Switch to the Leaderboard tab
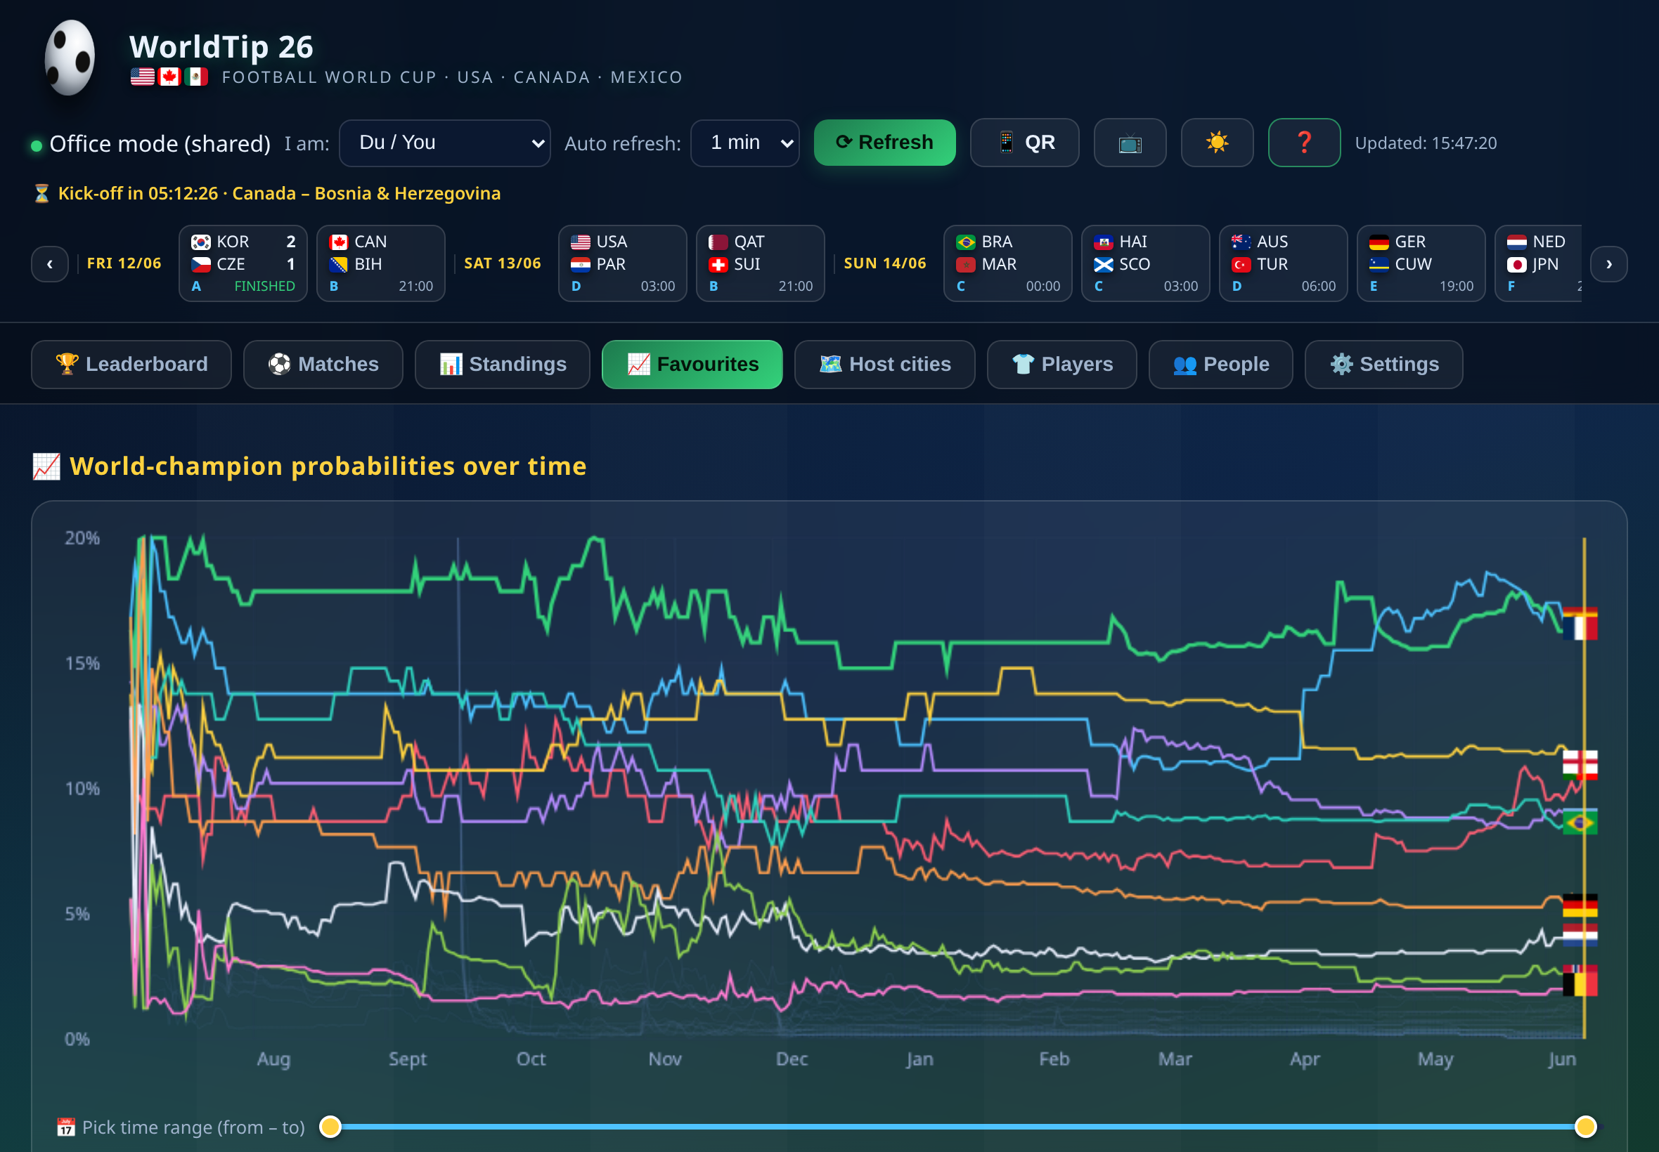Viewport: 1659px width, 1152px height. click(131, 365)
